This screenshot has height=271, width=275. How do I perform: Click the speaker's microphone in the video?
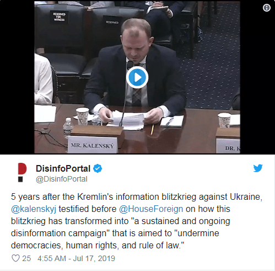pyautogui.click(x=130, y=65)
